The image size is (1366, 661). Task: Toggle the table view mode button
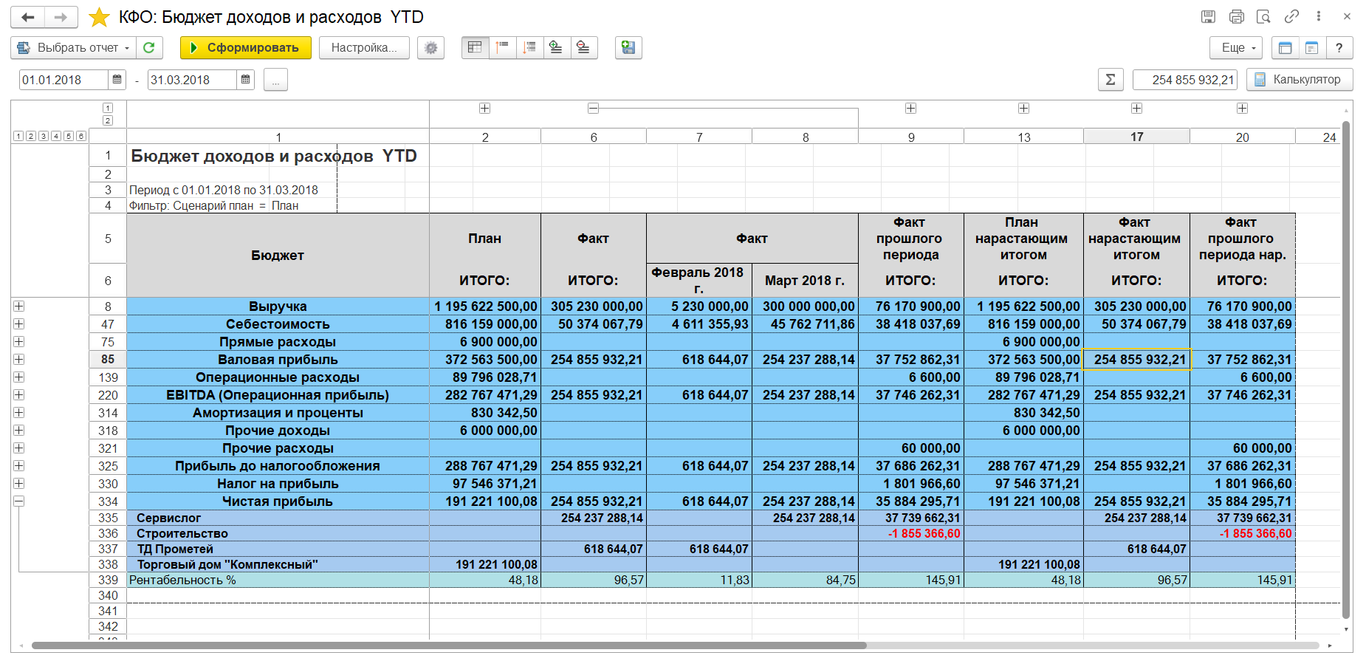[x=475, y=48]
